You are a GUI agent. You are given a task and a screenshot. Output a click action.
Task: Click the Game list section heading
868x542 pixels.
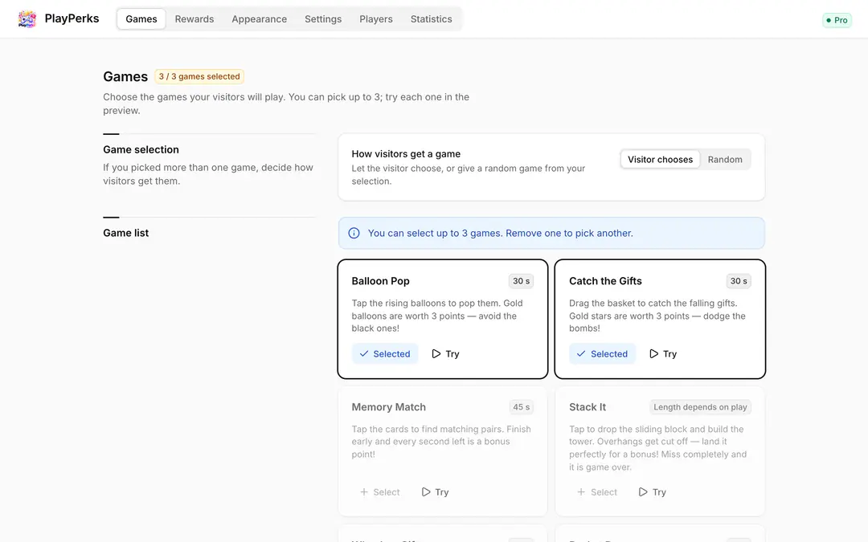[x=125, y=233]
